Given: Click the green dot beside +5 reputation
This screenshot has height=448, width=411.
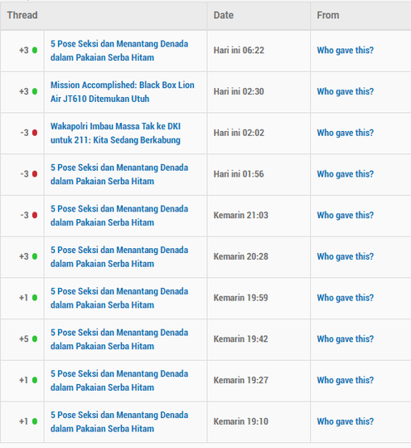Looking at the screenshot, I should click(x=35, y=338).
